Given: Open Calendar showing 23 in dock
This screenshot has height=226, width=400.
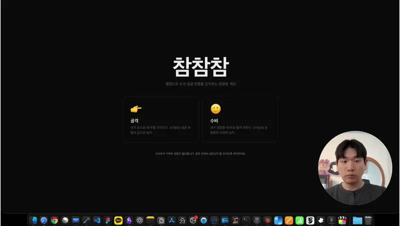Looking at the screenshot, I should pos(182,220).
